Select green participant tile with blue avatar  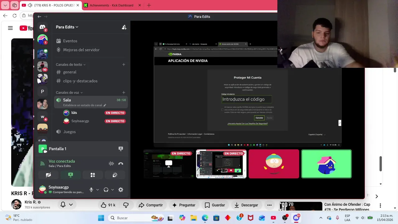(326, 164)
